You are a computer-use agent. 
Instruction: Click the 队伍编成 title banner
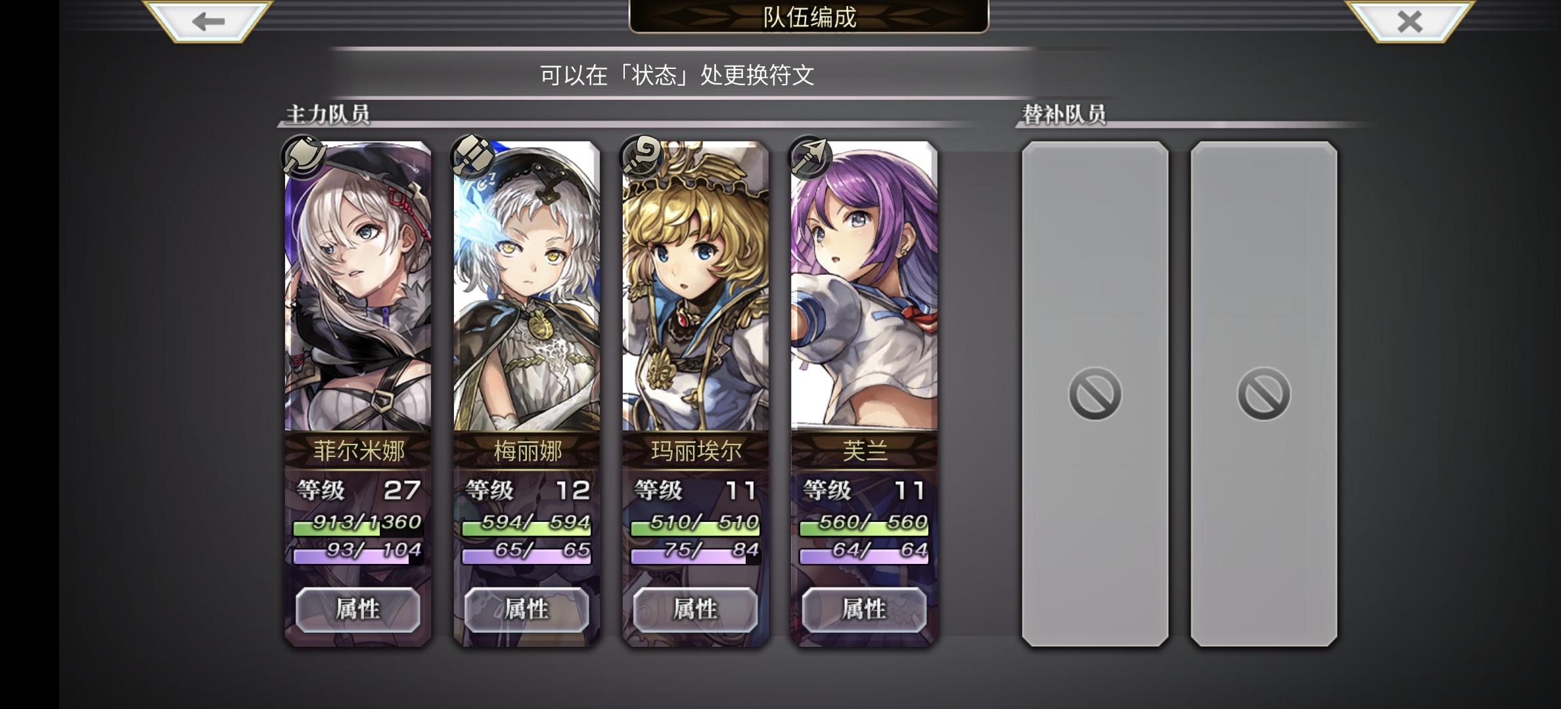pos(809,16)
